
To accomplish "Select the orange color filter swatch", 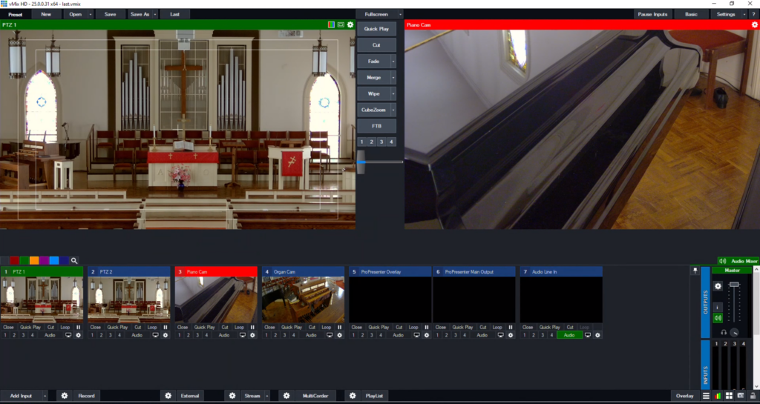I will click(34, 261).
